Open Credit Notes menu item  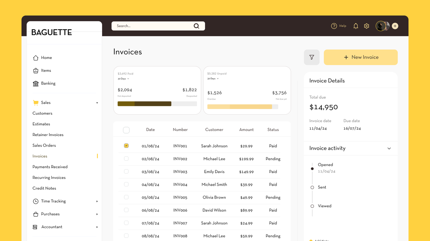[44, 189]
